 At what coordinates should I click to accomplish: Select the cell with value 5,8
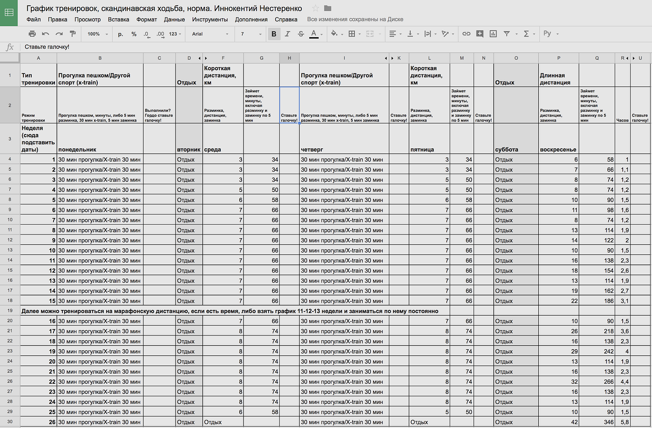click(x=623, y=422)
